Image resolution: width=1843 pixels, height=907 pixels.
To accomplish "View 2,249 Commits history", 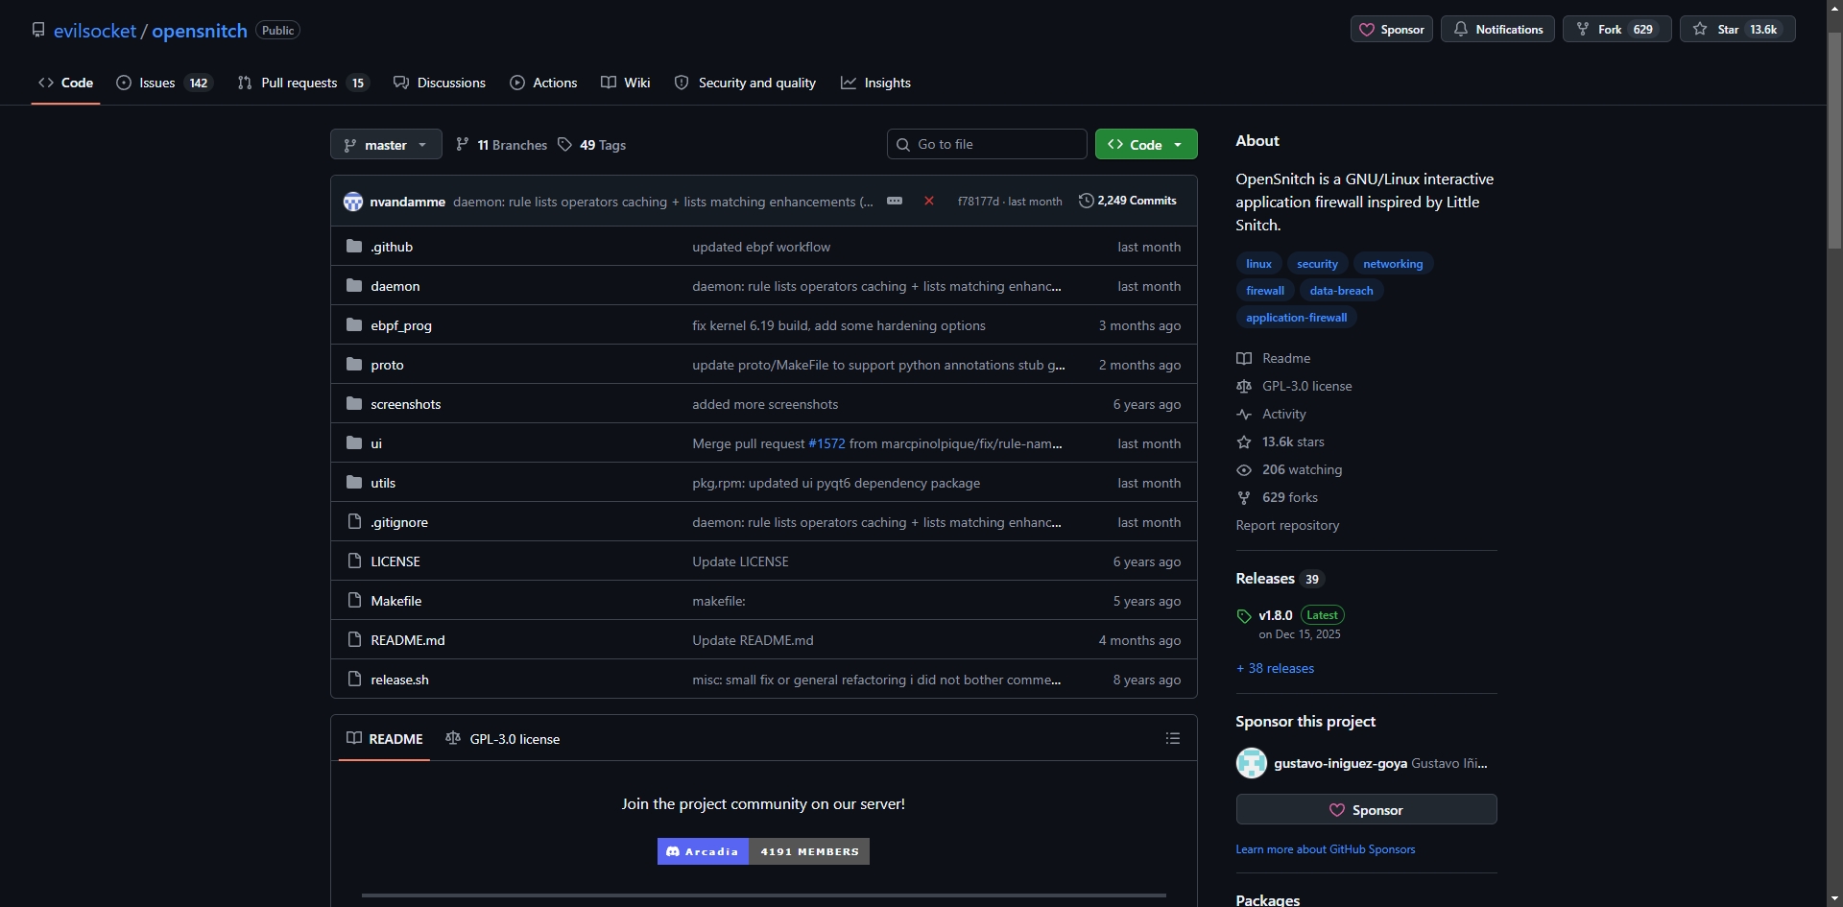I will [1128, 201].
